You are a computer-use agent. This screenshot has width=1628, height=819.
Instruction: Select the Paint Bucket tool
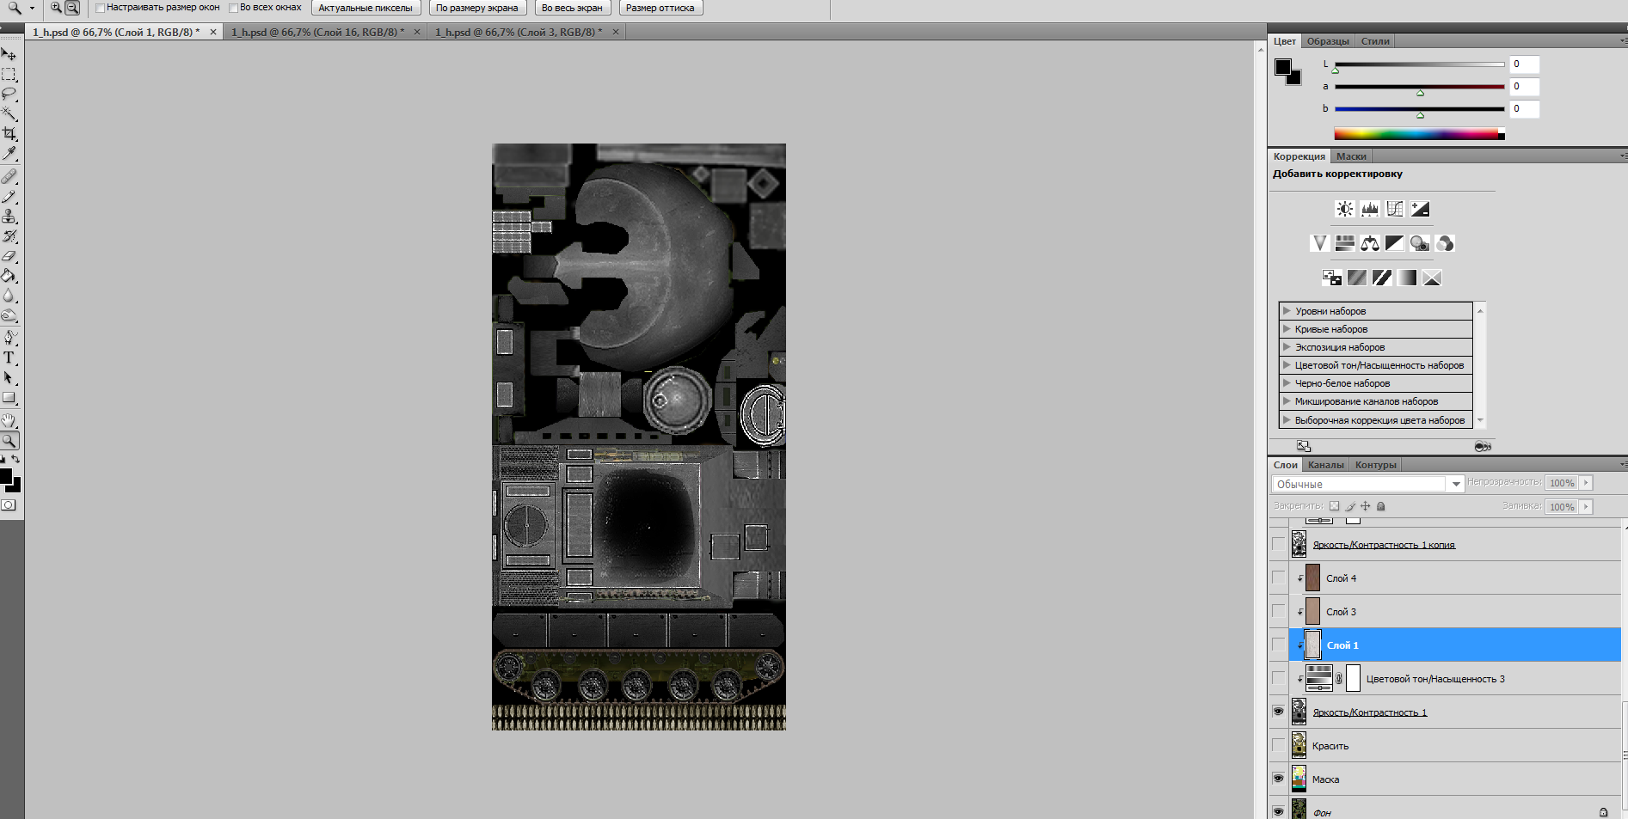click(x=9, y=276)
